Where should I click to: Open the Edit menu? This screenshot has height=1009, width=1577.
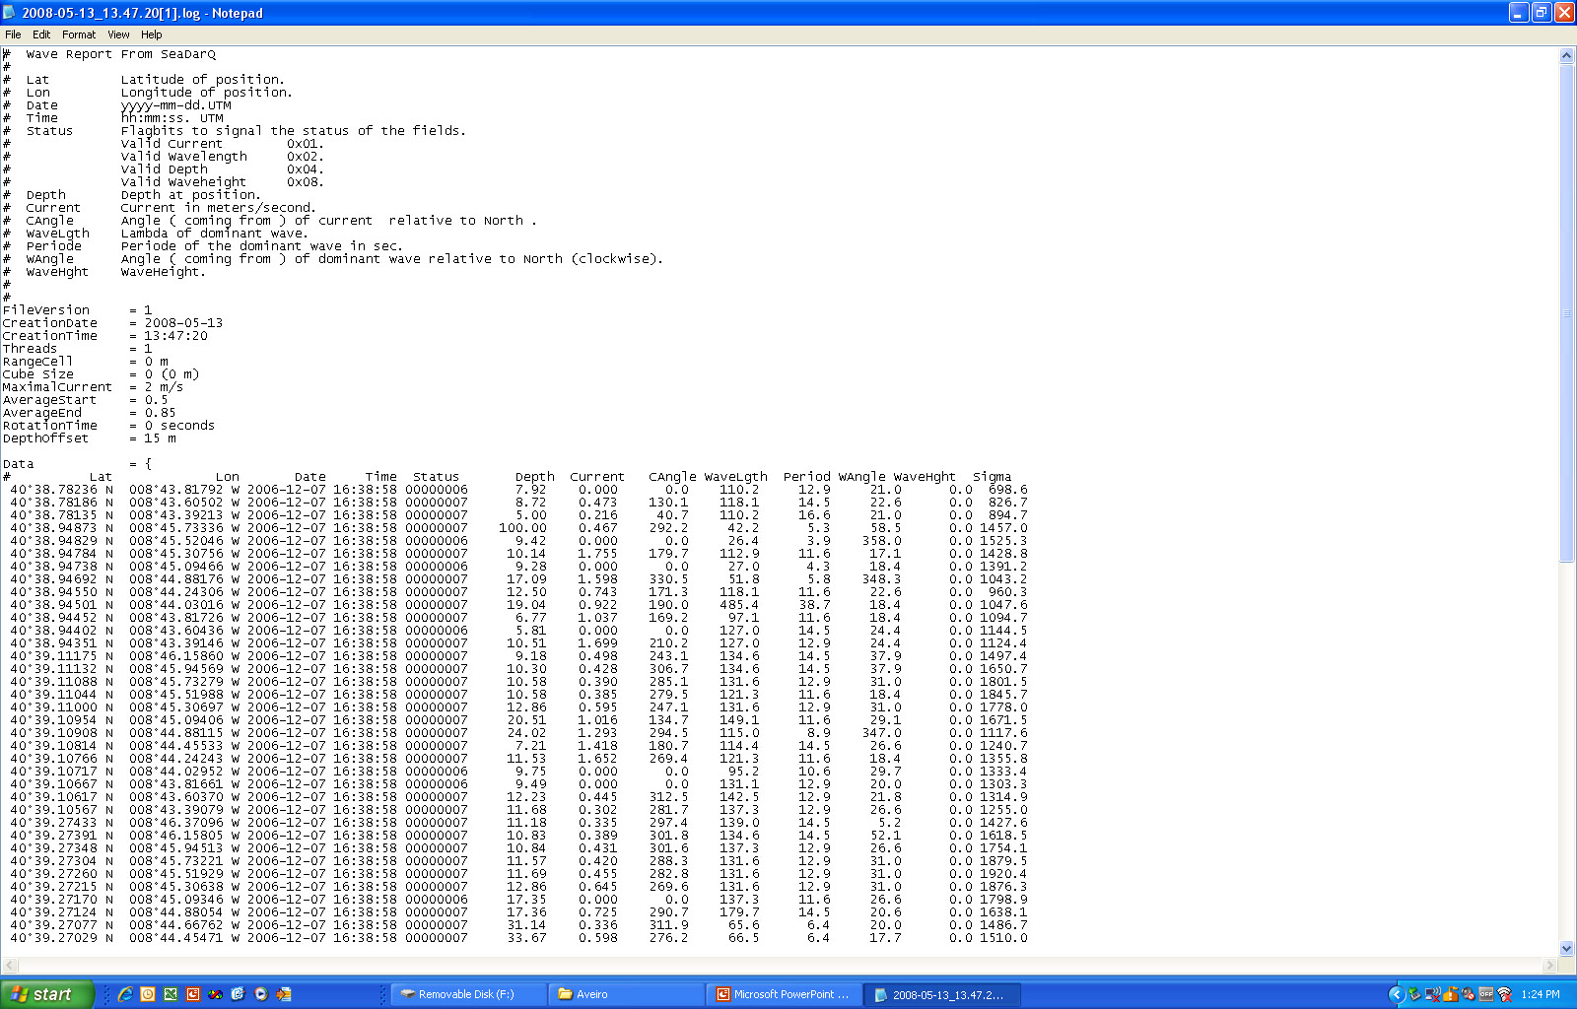(x=41, y=34)
